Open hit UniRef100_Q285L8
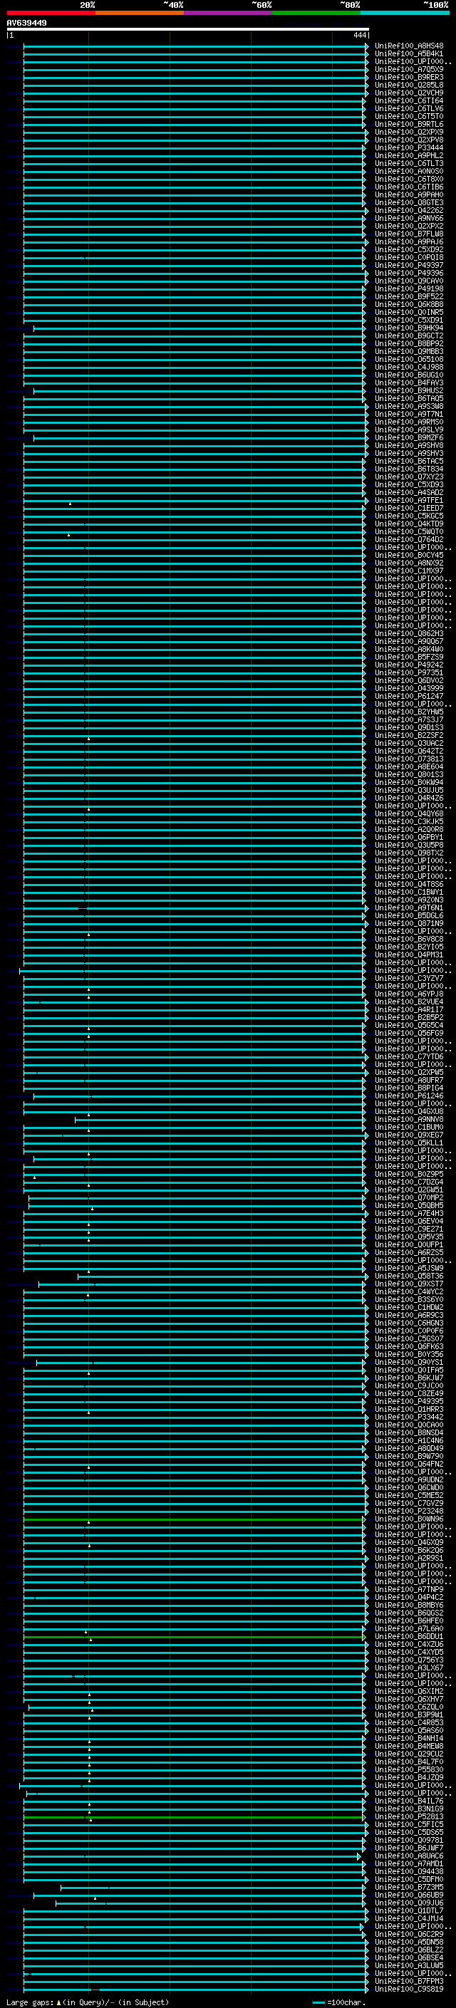The image size is (456, 2008). [408, 85]
